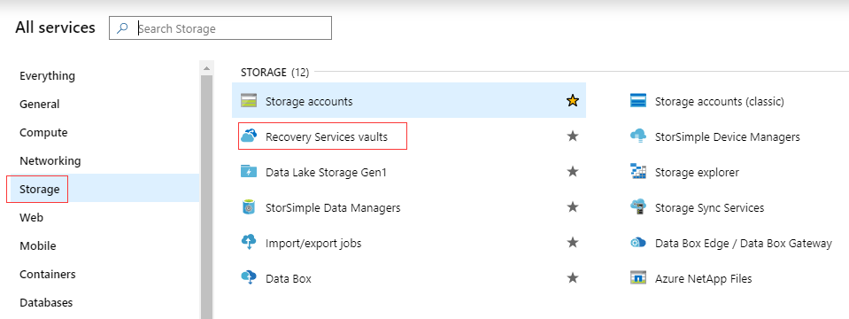Unfavorite Storage accounts via gold star
Image resolution: width=849 pixels, height=319 pixels.
tap(572, 100)
